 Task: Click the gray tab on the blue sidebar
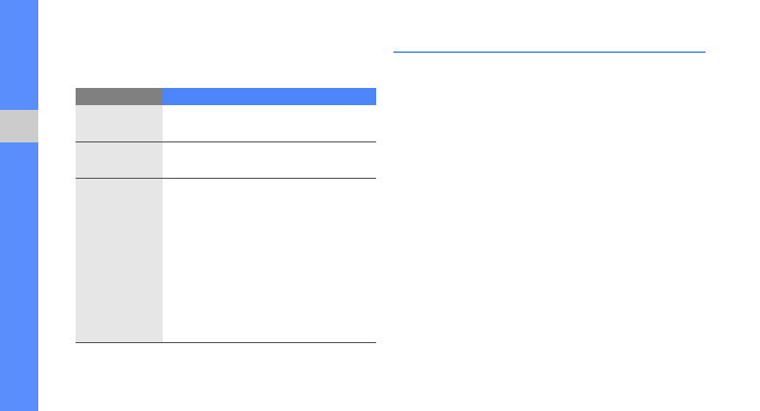pos(19,126)
